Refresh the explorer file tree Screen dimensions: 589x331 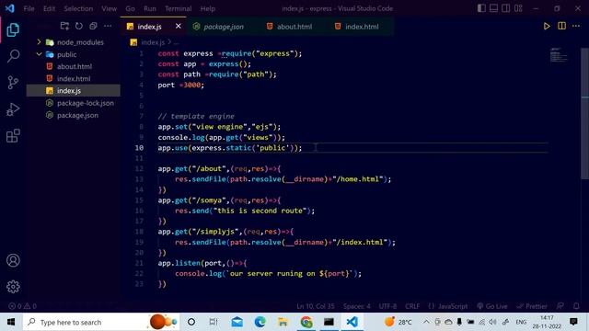[x=79, y=26]
